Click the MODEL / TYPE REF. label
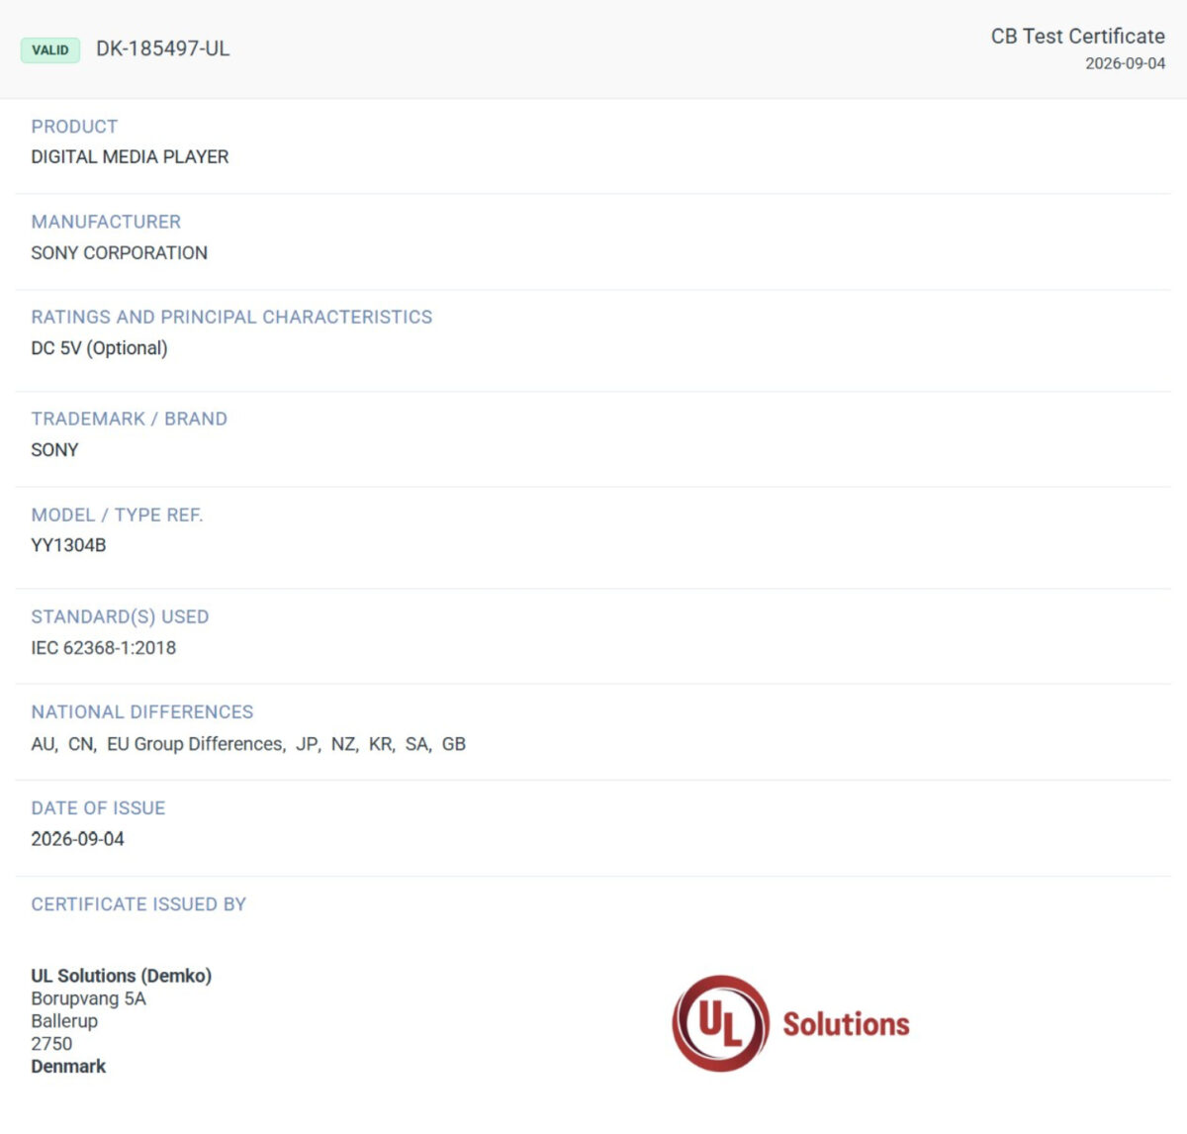Screen dimensions: 1187x1134 [x=117, y=515]
